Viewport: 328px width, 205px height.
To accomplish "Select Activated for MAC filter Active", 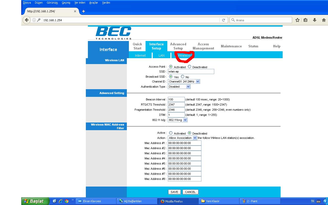I will 171,133.
